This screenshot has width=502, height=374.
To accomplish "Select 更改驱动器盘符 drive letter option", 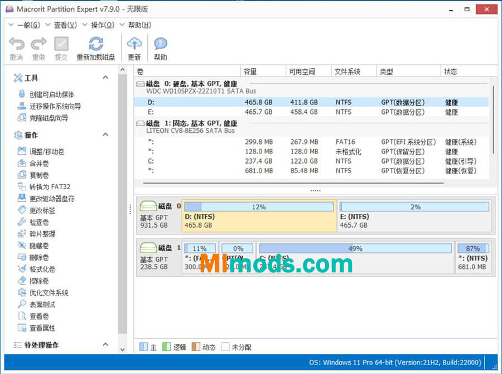I will coord(46,199).
